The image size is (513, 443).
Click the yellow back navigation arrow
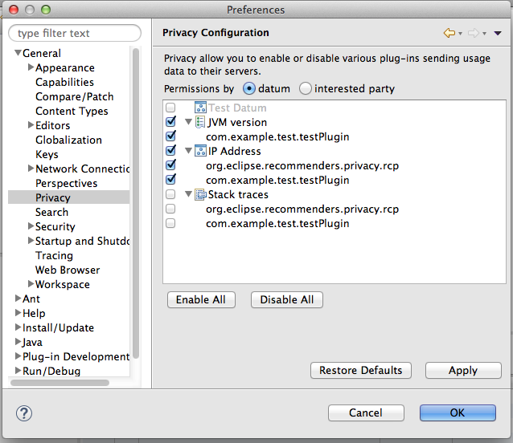click(x=449, y=33)
